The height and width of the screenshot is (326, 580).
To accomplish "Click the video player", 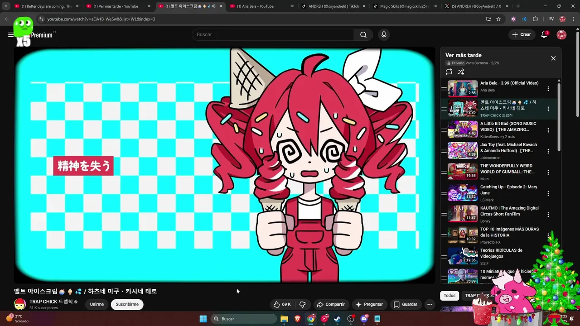I will 225,166.
